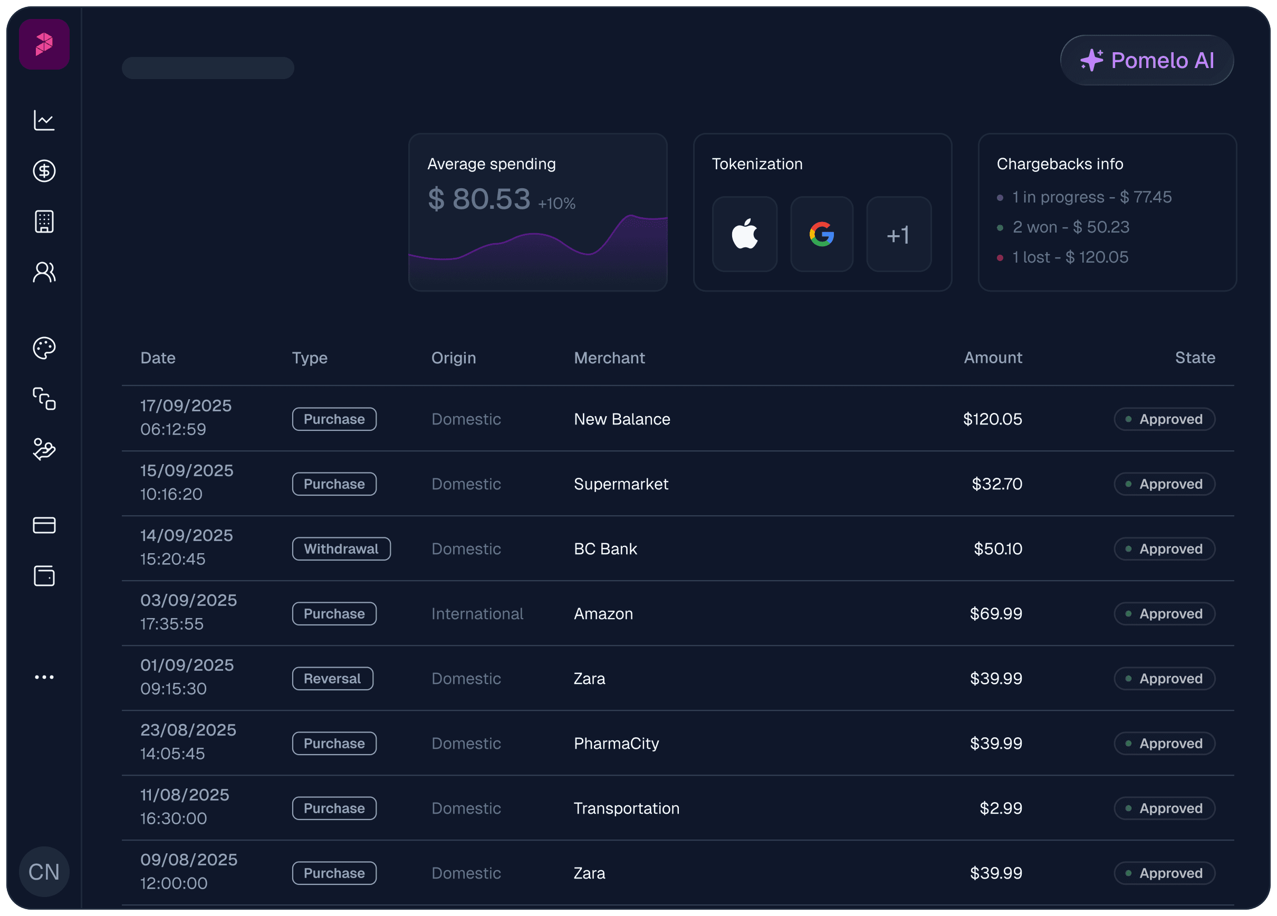Click the Pomelo AI button
Viewport: 1277px width, 916px height.
(x=1146, y=60)
